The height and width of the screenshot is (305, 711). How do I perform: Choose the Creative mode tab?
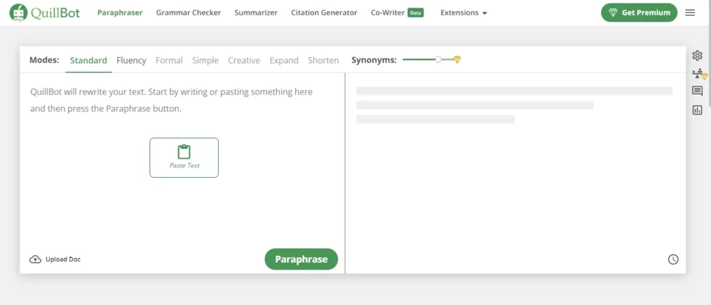click(x=244, y=60)
